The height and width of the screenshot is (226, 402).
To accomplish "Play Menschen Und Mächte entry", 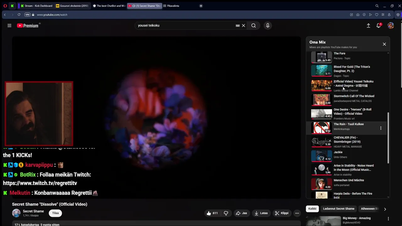I will click(x=346, y=184).
